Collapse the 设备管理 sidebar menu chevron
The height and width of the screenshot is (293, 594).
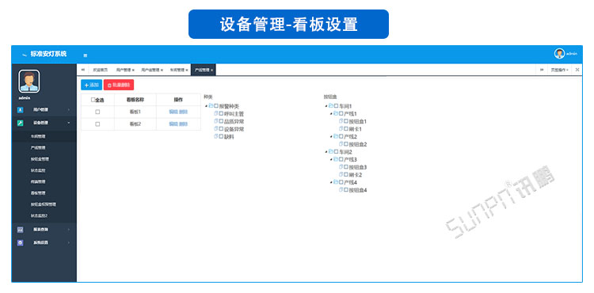point(69,123)
